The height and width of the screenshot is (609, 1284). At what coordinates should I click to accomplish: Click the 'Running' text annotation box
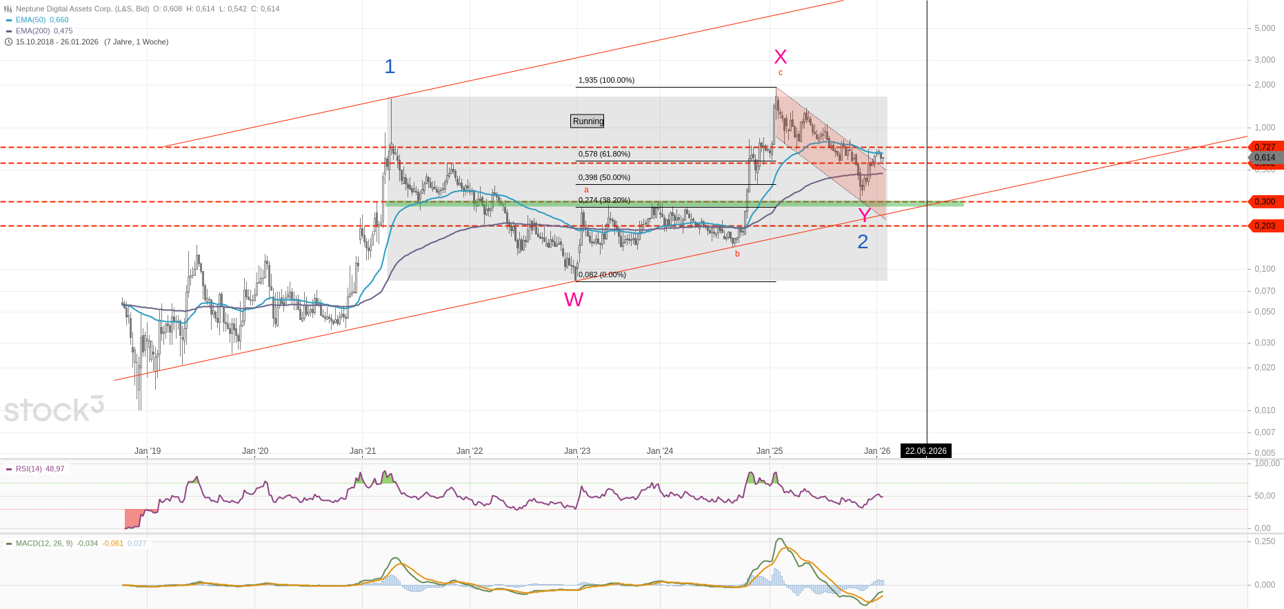point(588,121)
